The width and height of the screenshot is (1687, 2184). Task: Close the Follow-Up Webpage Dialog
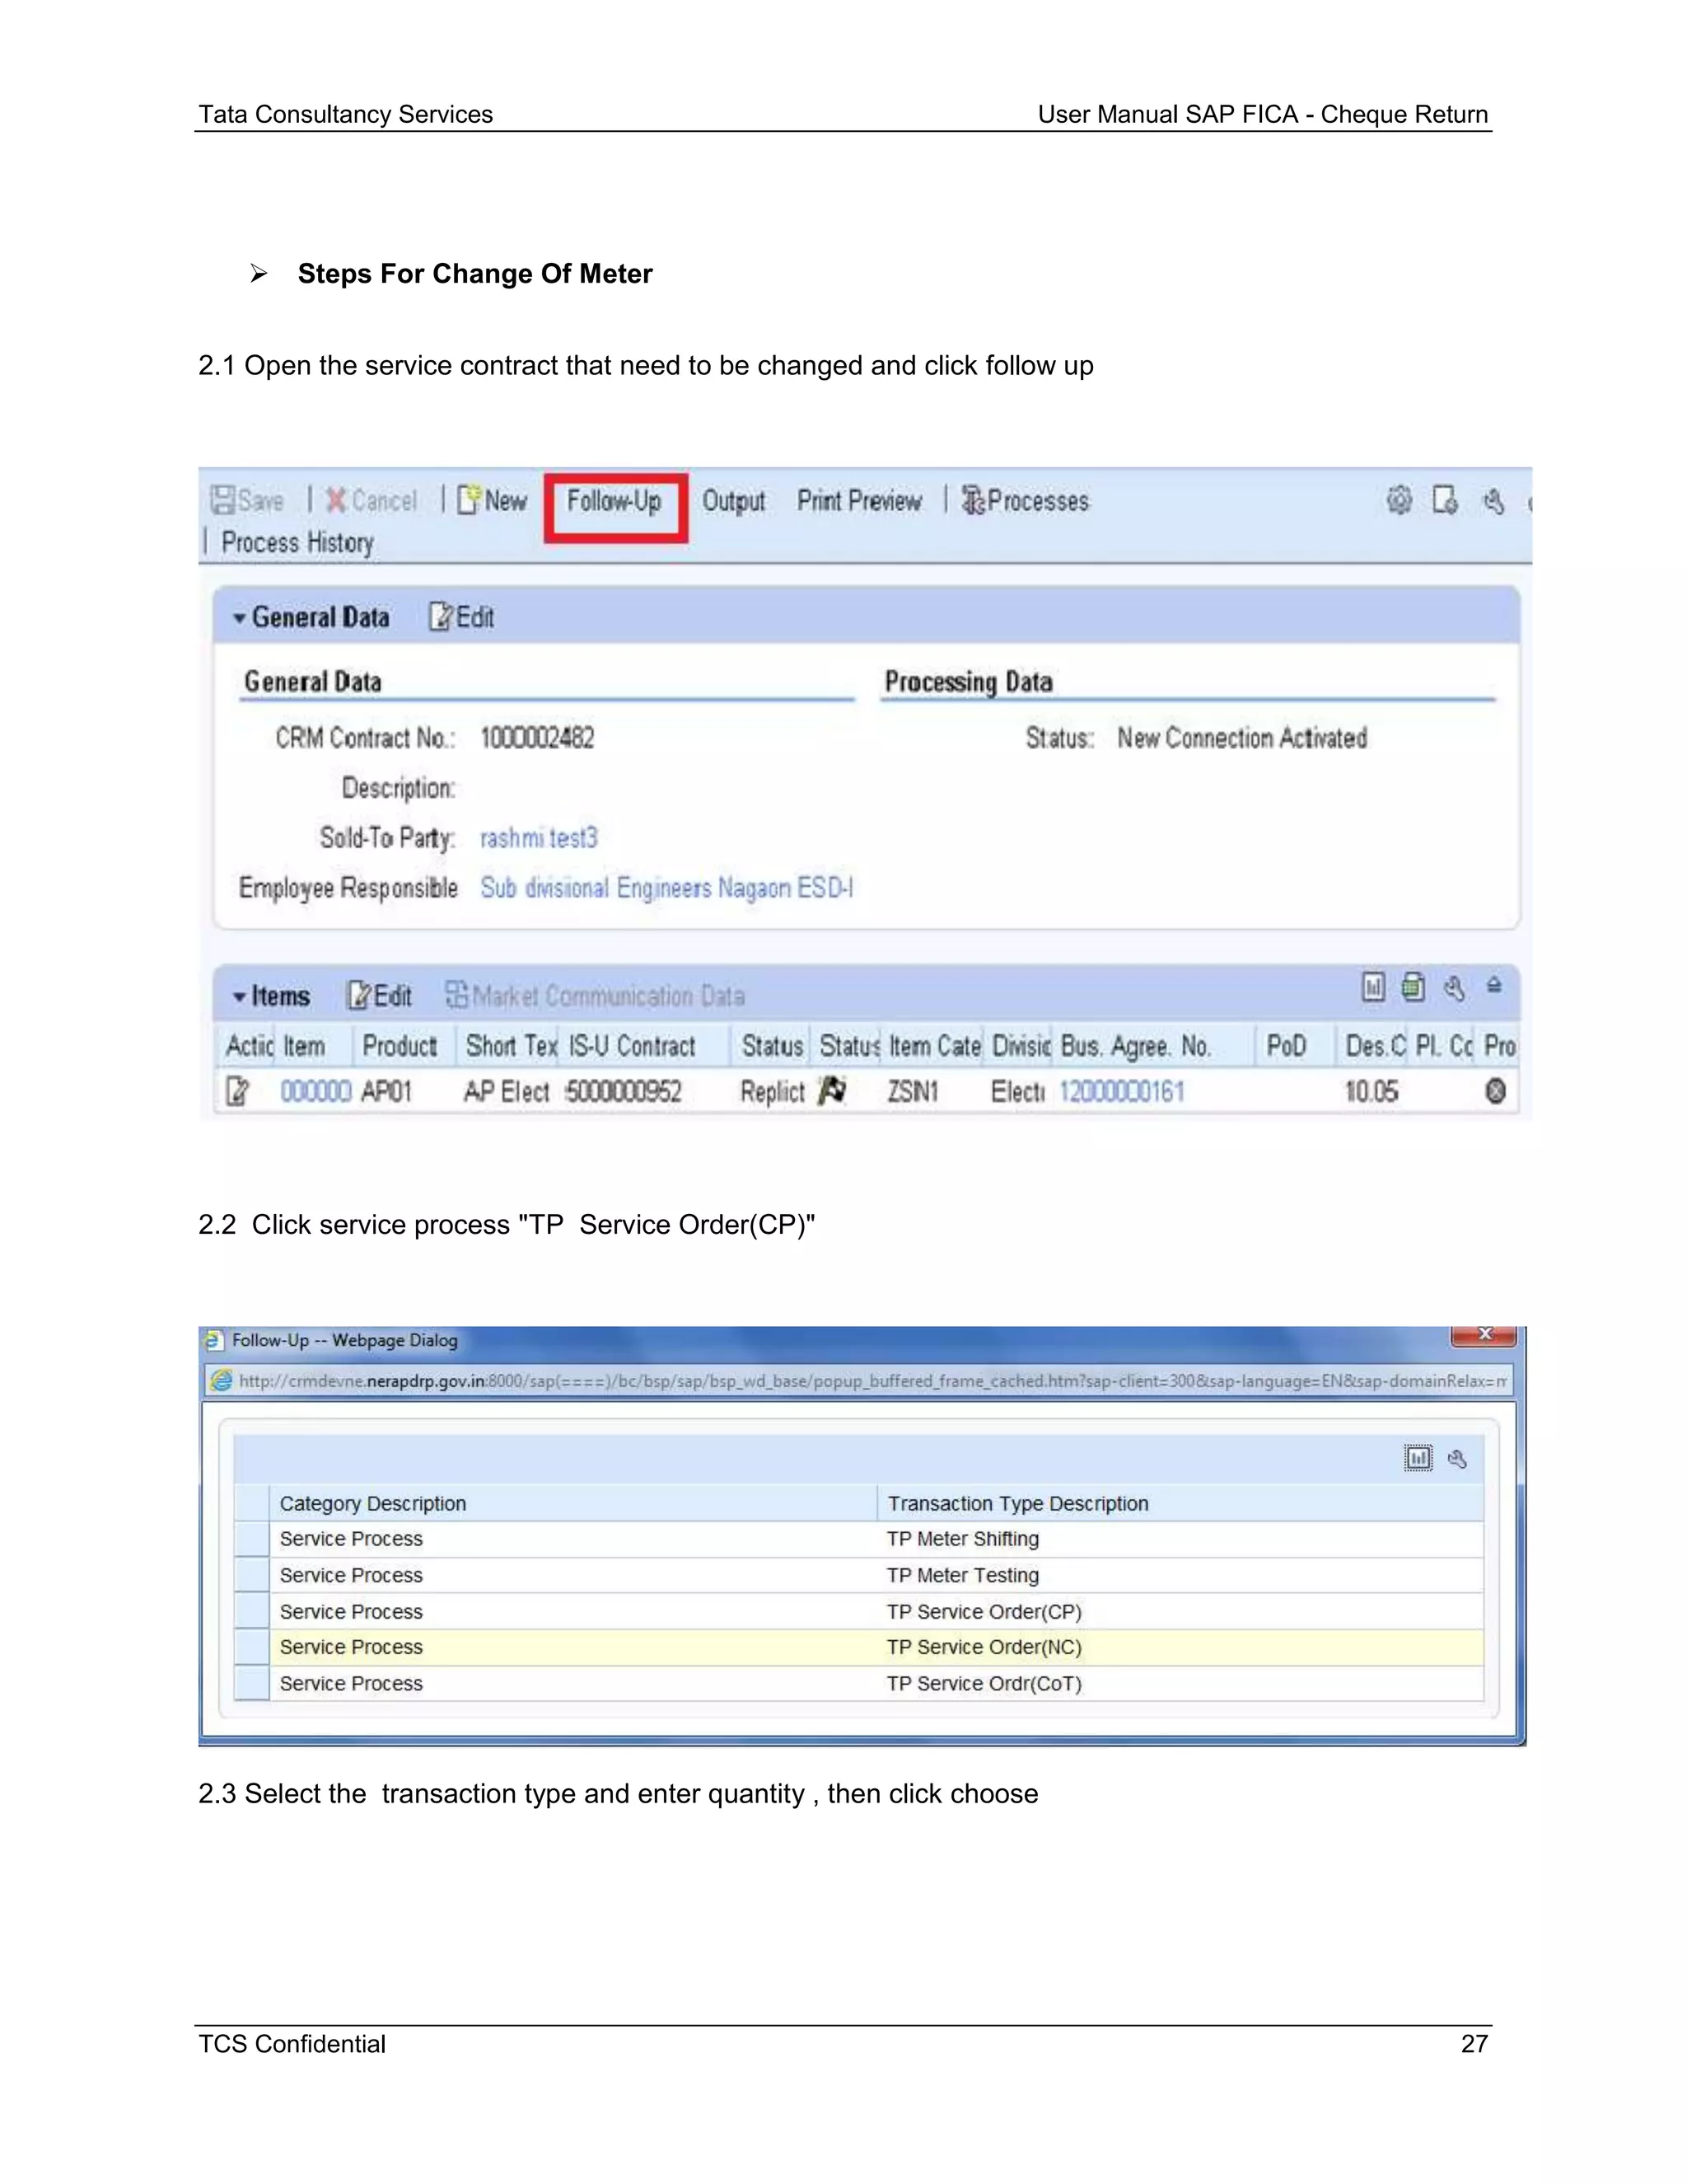click(x=1484, y=1335)
